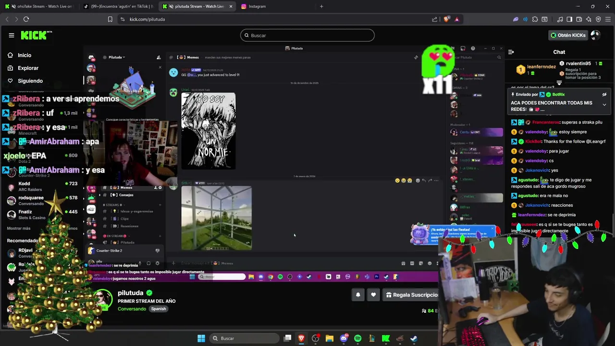This screenshot has width=615, height=346.
Task: Open the Conversando category link
Action: pyautogui.click(x=132, y=309)
